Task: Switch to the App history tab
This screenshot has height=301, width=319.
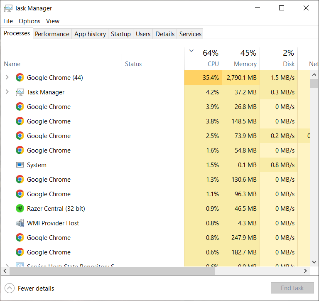Action: coord(90,34)
